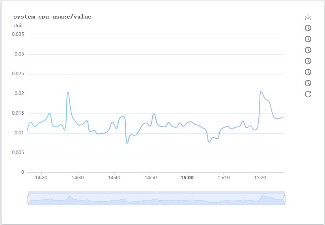Click the refresh chart icon
The height and width of the screenshot is (225, 325).
click(x=308, y=94)
